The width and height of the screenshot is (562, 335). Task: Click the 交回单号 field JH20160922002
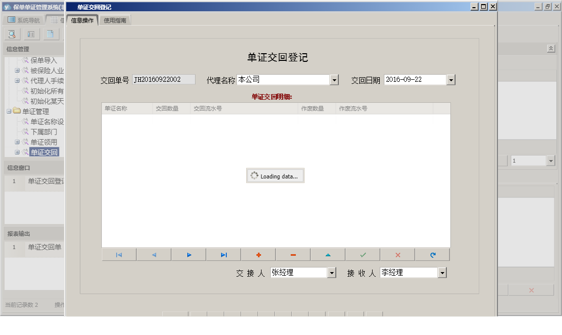click(164, 80)
